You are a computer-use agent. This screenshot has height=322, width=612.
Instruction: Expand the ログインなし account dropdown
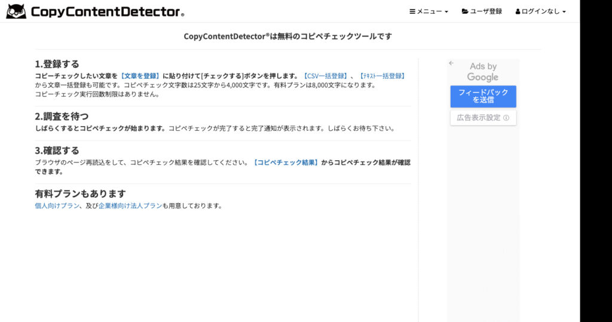pos(540,11)
